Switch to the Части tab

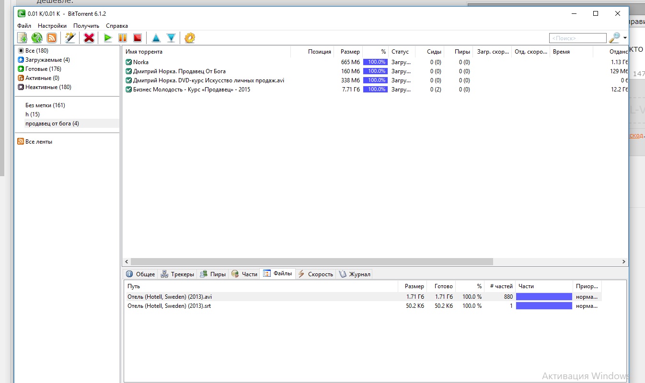point(244,274)
